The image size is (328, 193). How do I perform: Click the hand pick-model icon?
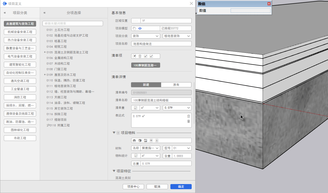pos(134,28)
